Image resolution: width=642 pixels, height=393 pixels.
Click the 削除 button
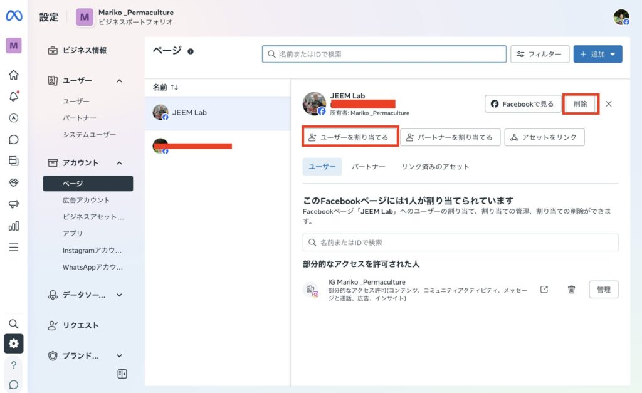(x=580, y=104)
